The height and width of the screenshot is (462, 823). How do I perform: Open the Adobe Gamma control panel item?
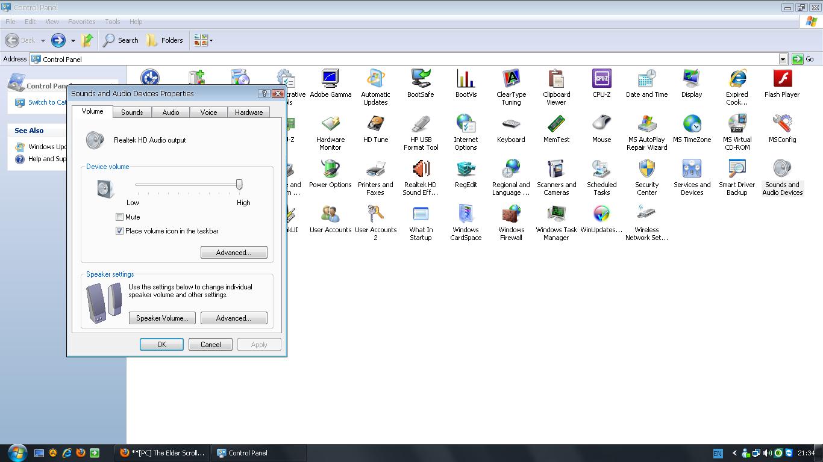point(330,84)
